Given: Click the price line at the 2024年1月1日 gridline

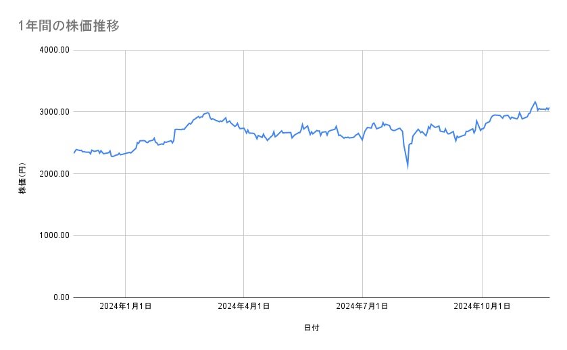Looking at the screenshot, I should pos(126,153).
